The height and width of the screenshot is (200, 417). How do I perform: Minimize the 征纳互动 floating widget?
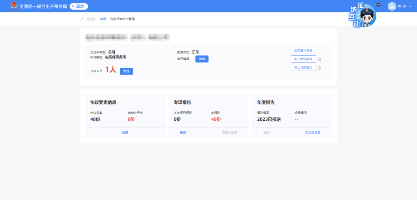378,5
